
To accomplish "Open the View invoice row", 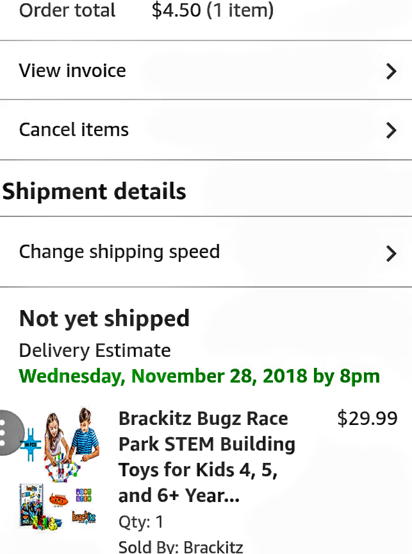I will pyautogui.click(x=72, y=71).
